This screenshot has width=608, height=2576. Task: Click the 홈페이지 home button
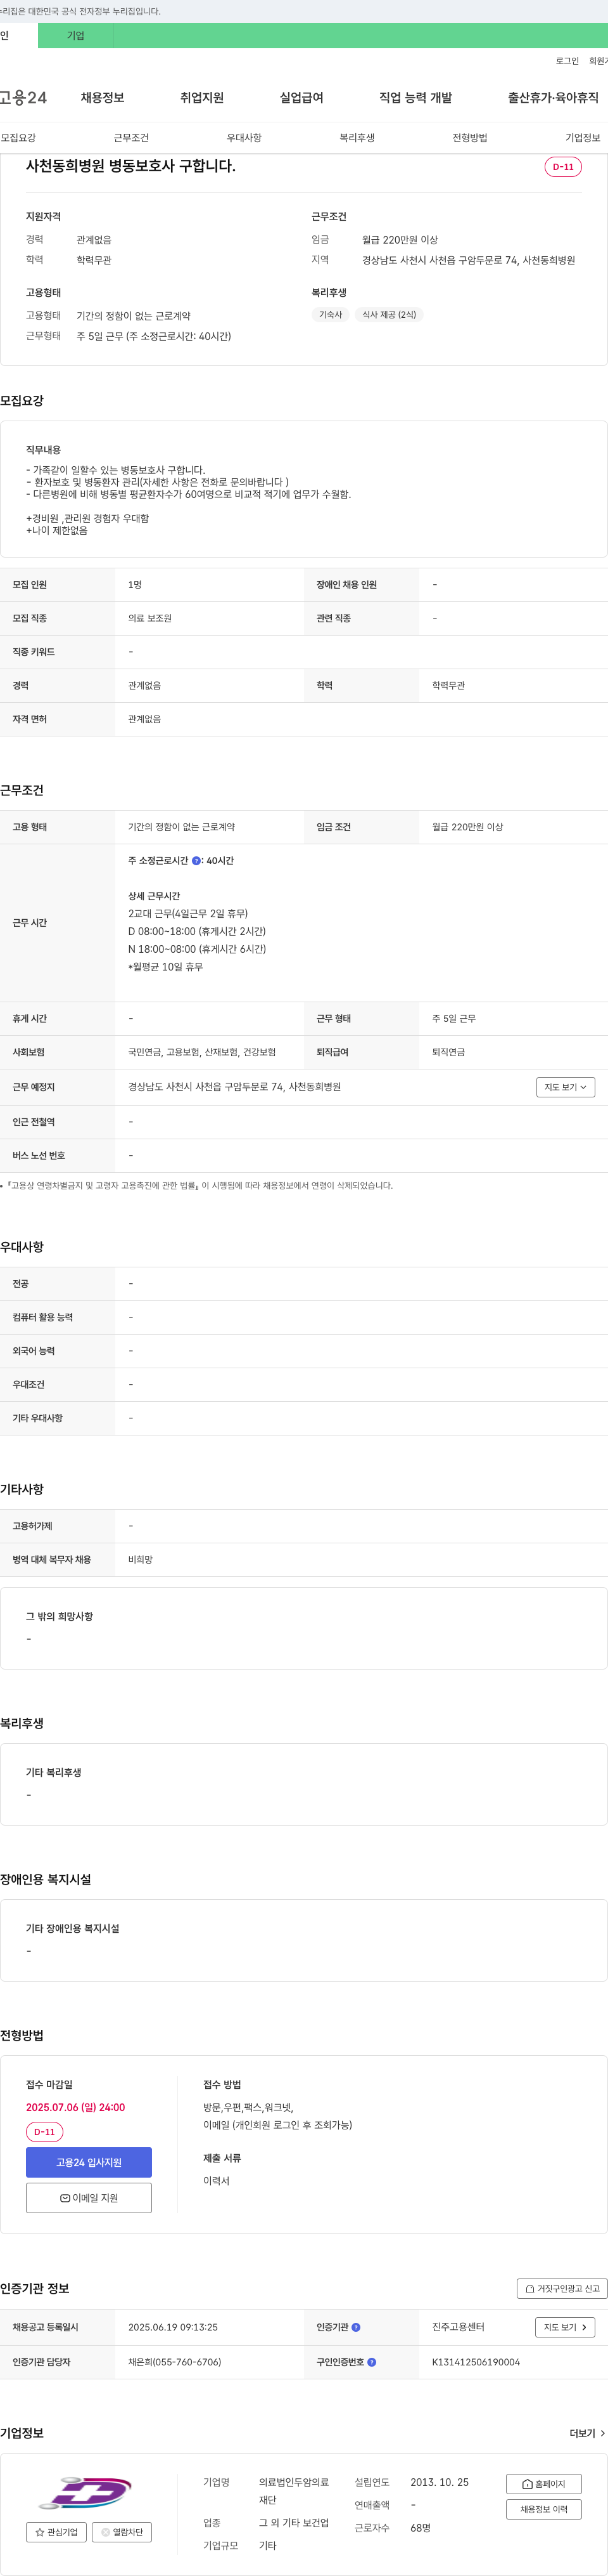(x=544, y=2483)
